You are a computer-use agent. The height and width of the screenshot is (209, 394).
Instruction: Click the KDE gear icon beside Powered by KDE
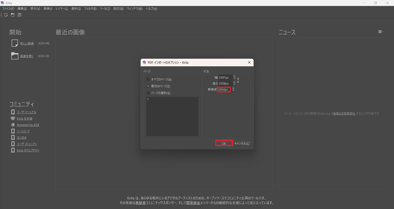(13, 125)
